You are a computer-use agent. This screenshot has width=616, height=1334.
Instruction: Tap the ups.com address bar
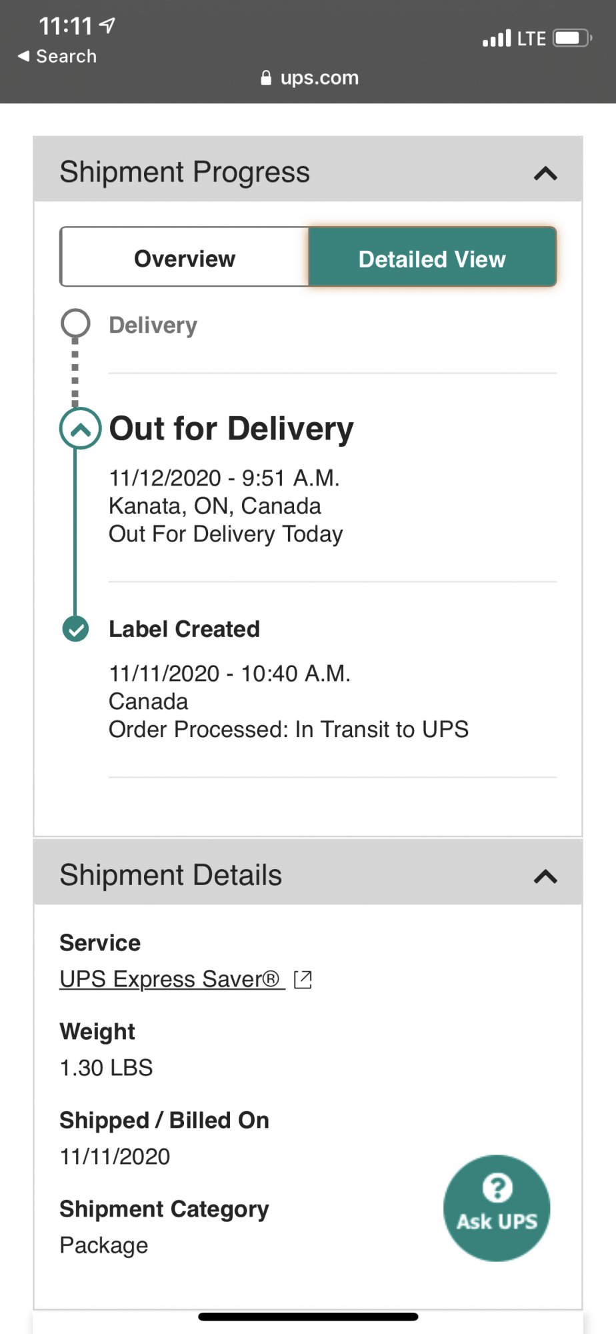point(309,78)
